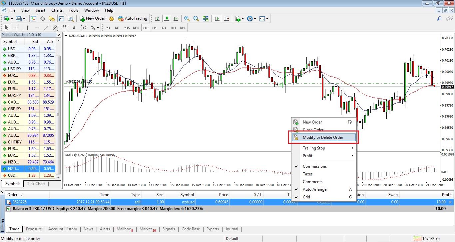Screen dimensions: 455x242
Task: Uncheck Commissions in the context menu
Action: click(x=324, y=166)
